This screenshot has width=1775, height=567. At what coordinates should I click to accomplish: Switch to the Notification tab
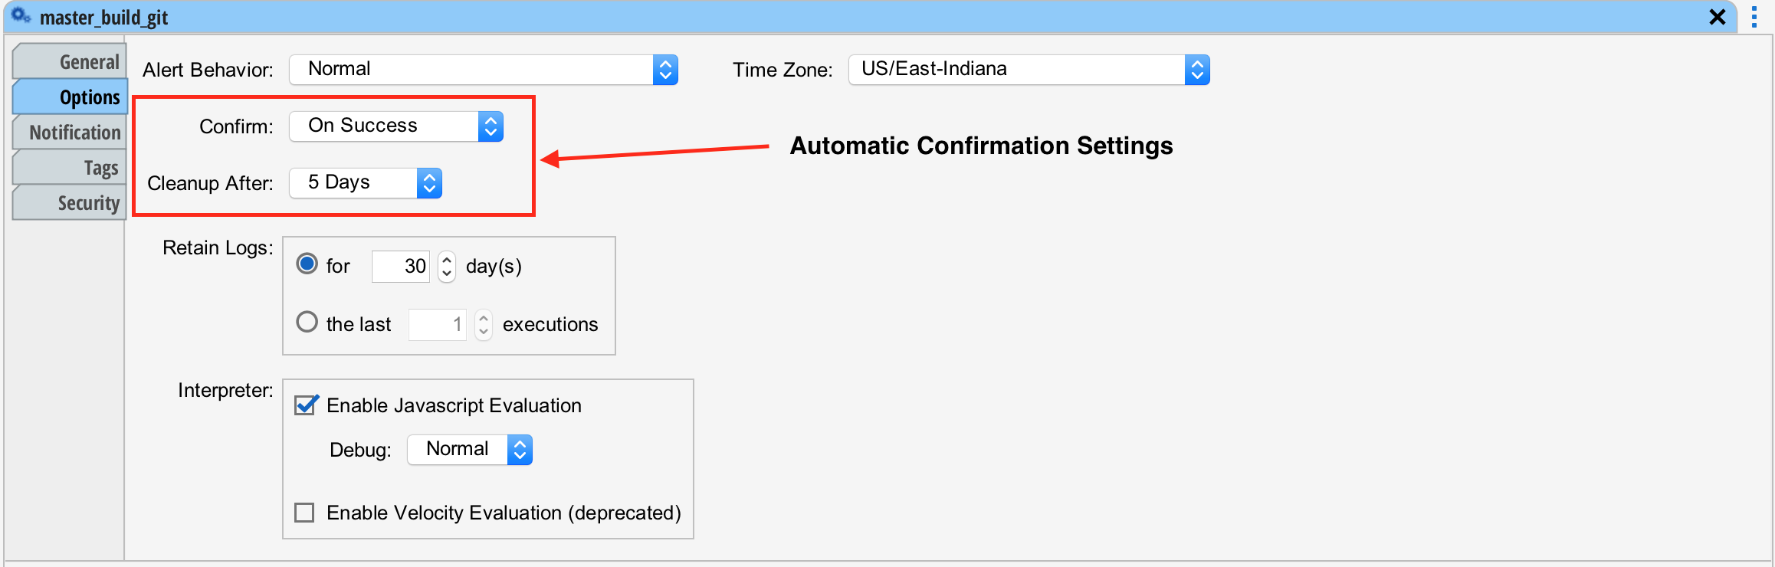point(71,133)
